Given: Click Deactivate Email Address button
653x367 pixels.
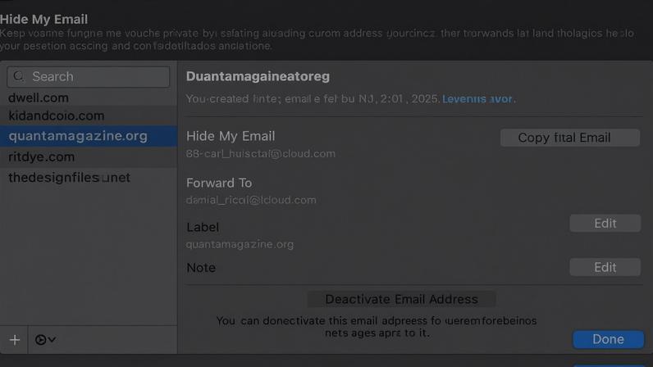Looking at the screenshot, I should coord(401,299).
